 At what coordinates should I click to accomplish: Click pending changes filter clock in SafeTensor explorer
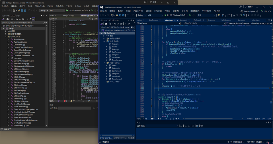(110, 24)
